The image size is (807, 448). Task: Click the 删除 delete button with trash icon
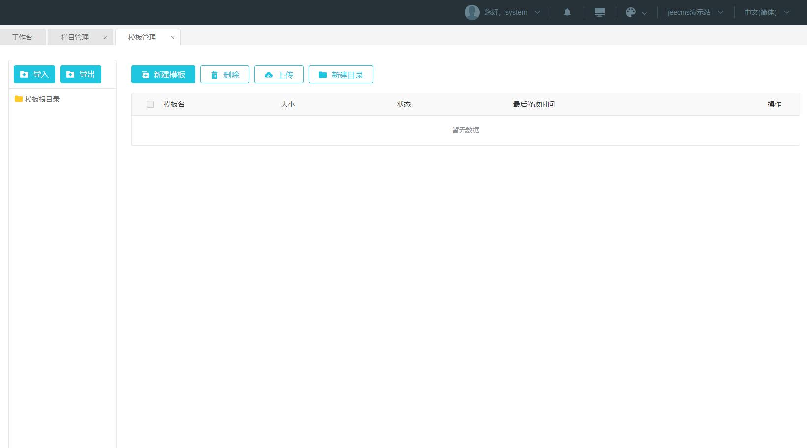pos(225,74)
